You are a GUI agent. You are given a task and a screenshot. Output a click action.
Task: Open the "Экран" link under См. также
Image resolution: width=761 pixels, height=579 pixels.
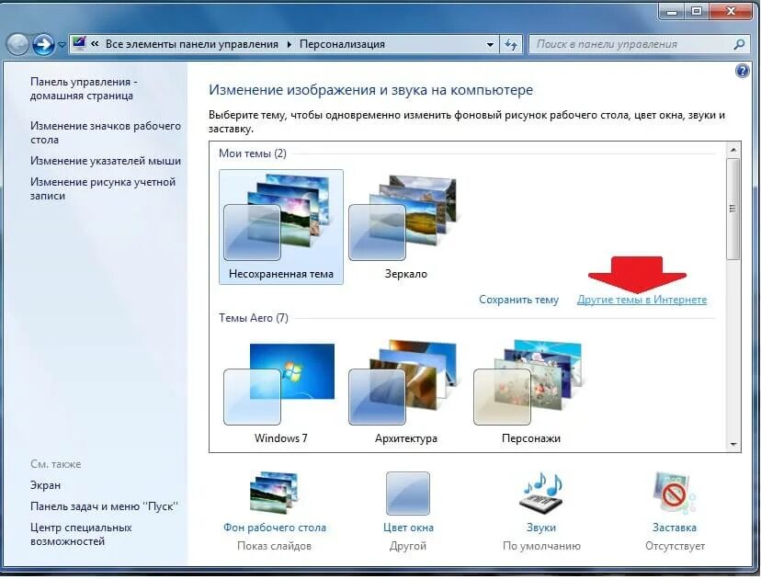46,485
